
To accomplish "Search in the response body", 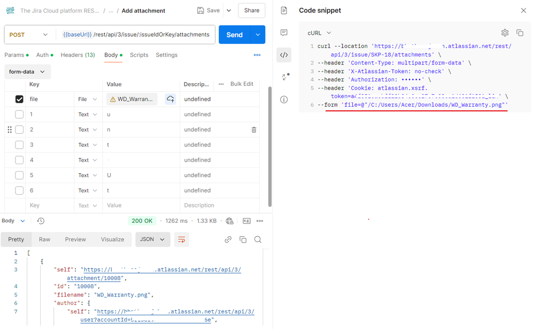I will pyautogui.click(x=258, y=239).
